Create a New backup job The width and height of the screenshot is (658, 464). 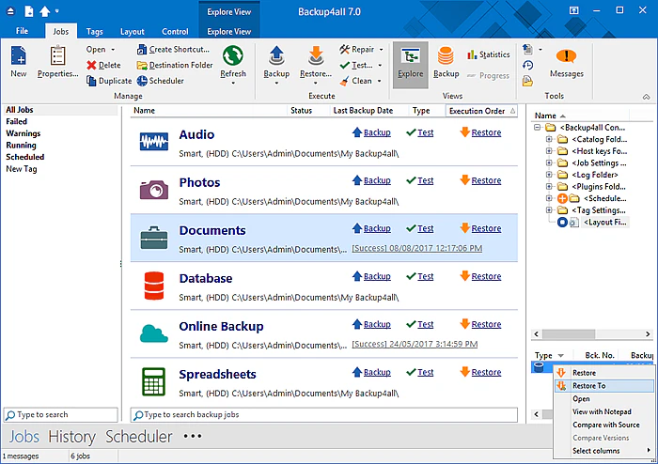19,62
